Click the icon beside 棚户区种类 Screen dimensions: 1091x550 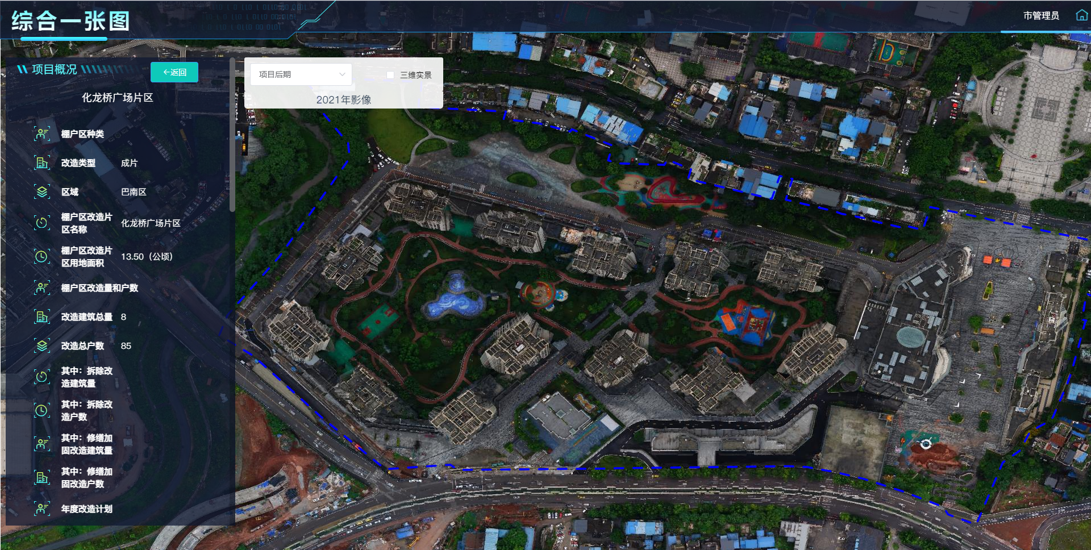coord(42,134)
